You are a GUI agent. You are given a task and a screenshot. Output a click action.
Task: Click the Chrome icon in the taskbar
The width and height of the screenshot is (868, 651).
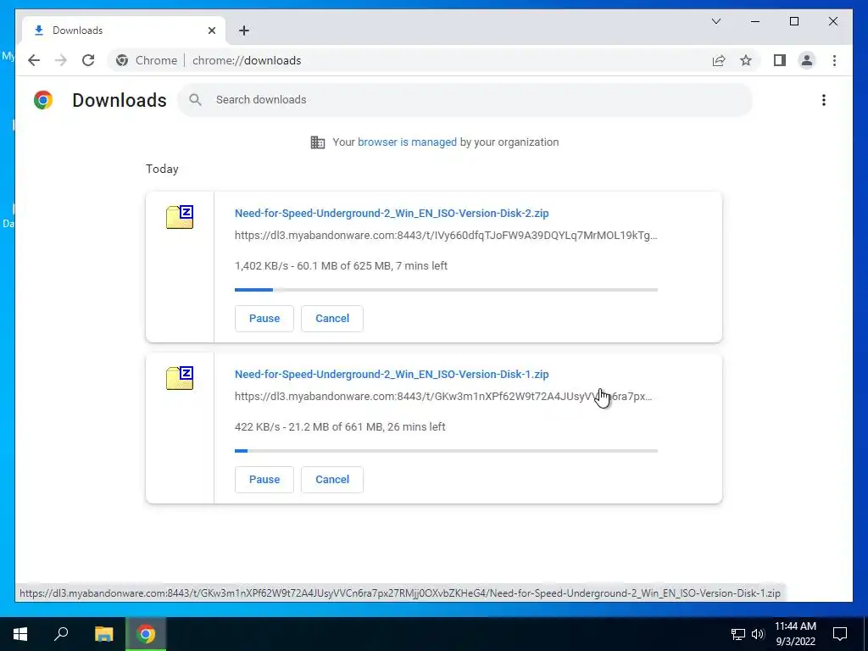(146, 634)
